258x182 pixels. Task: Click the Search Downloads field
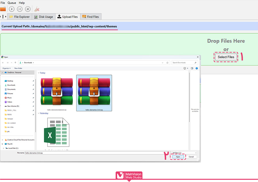(x=183, y=63)
